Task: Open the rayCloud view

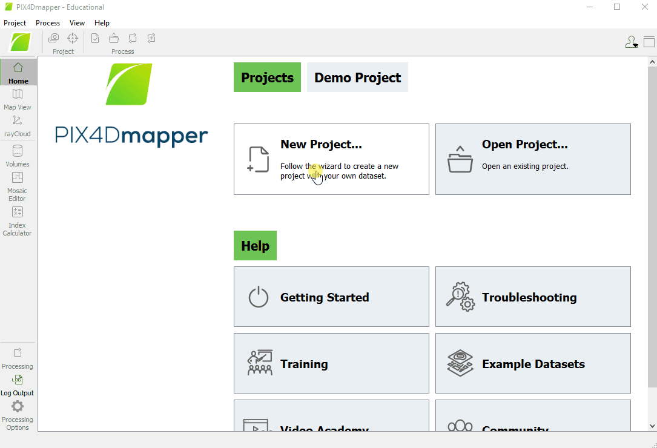Action: pos(17,126)
